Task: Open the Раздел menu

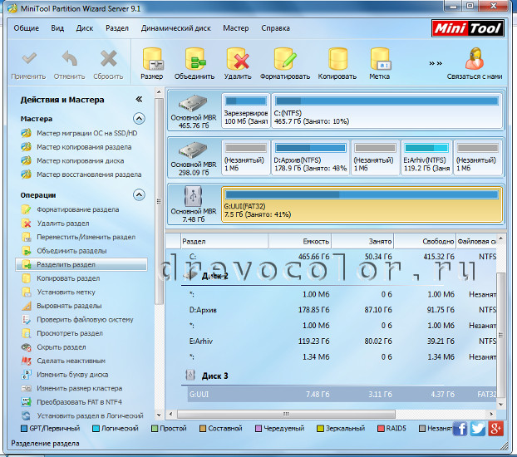Action: (x=117, y=28)
